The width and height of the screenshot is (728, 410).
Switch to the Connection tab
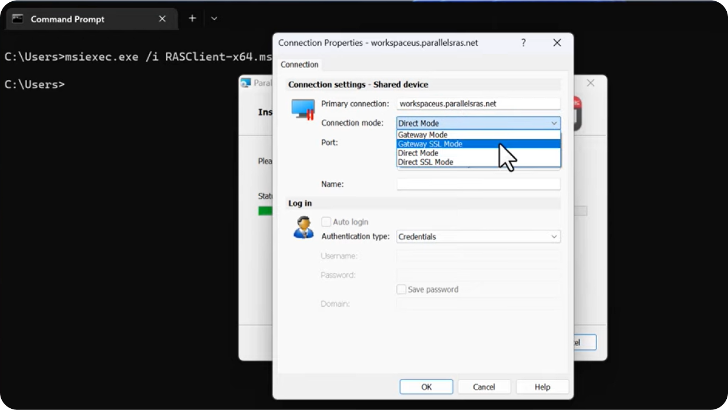pos(299,65)
